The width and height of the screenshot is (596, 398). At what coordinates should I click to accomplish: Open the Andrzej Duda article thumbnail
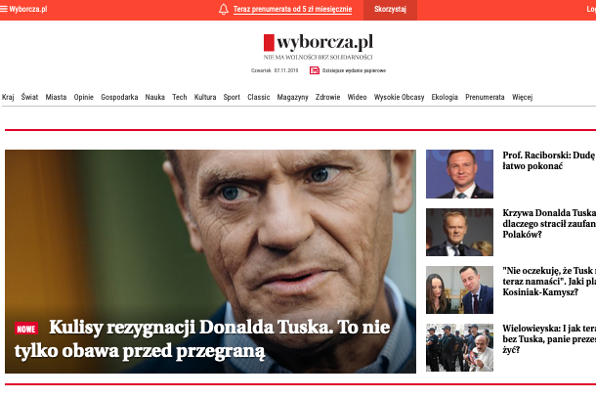pyautogui.click(x=459, y=174)
